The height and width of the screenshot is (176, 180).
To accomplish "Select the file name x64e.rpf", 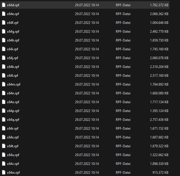I will tap(13, 14).
